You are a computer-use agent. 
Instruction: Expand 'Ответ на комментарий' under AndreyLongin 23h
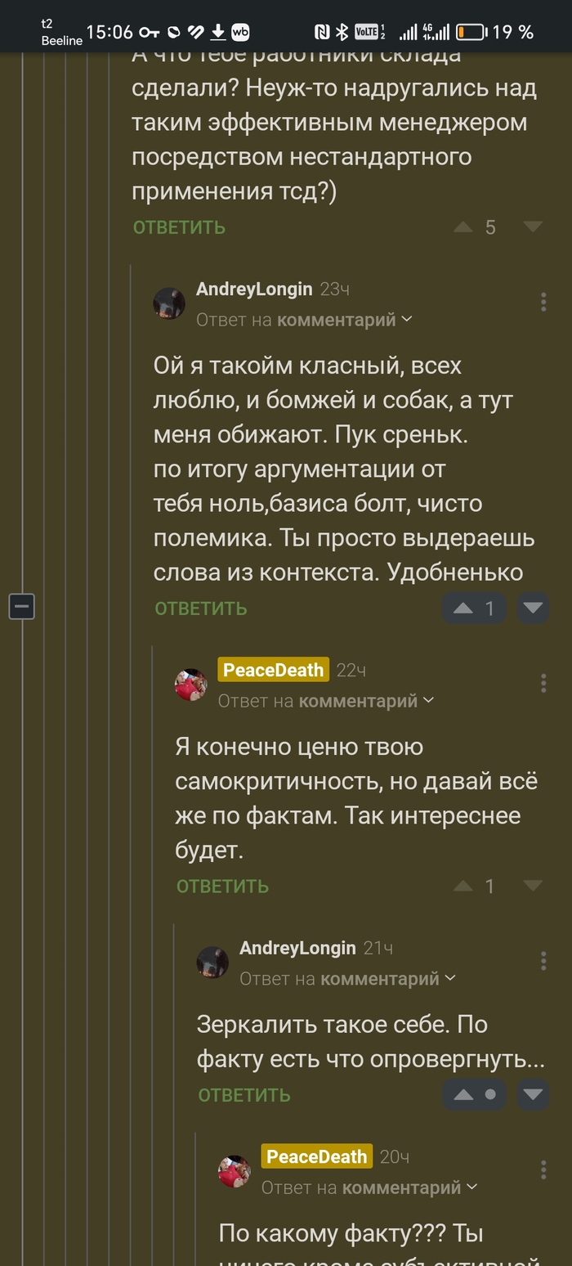304,320
